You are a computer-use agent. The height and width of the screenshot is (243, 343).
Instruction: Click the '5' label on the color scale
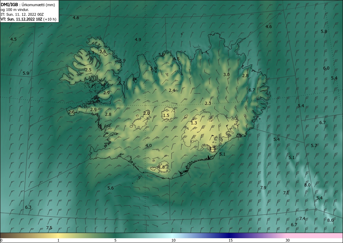(x=115, y=241)
